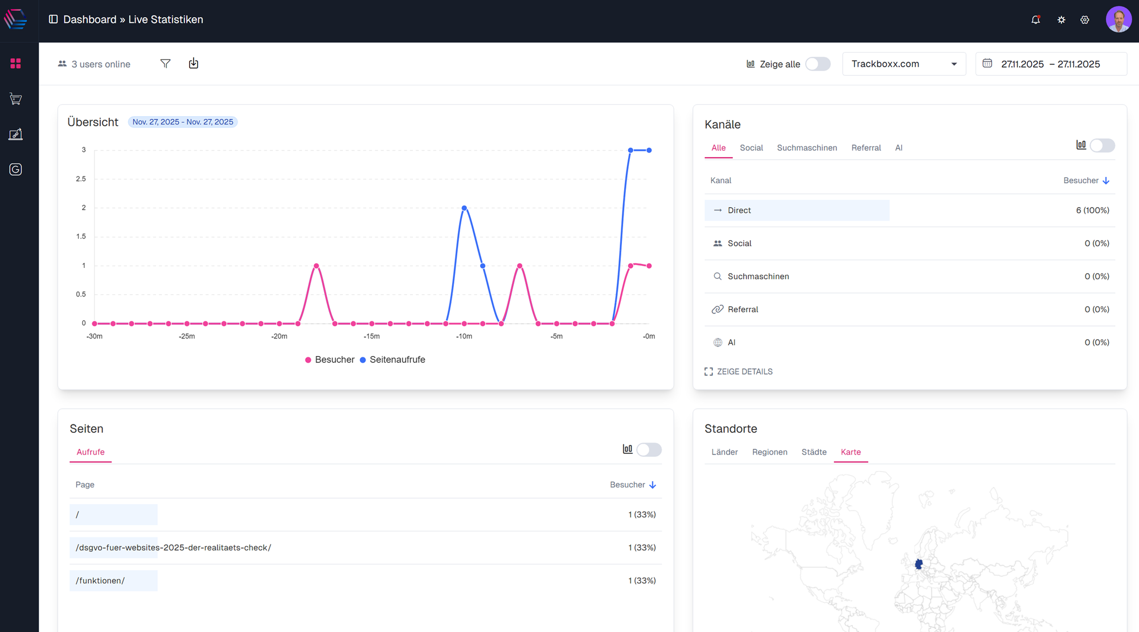Open the shopping cart sidebar icon
Viewport: 1139px width, 632px height.
tap(15, 99)
